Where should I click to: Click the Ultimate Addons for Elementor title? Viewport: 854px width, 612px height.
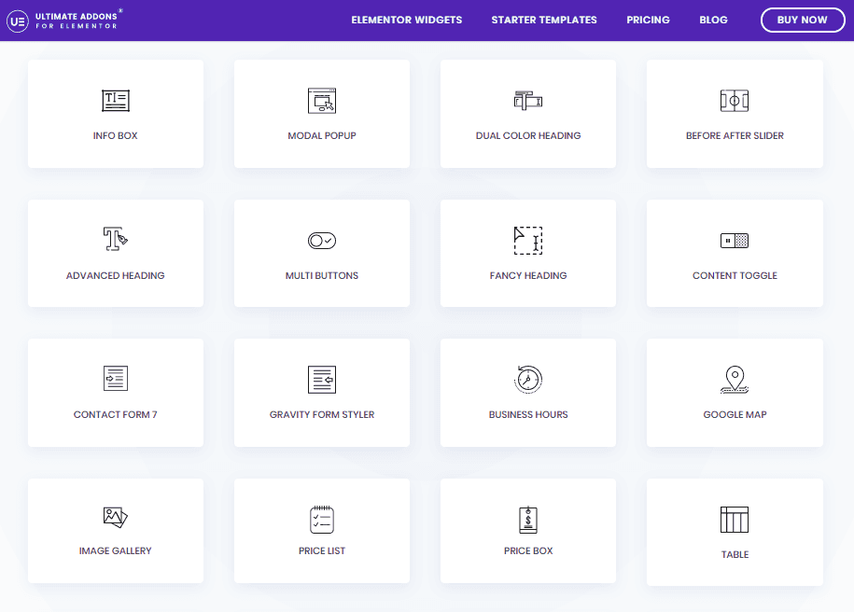[x=77, y=21]
